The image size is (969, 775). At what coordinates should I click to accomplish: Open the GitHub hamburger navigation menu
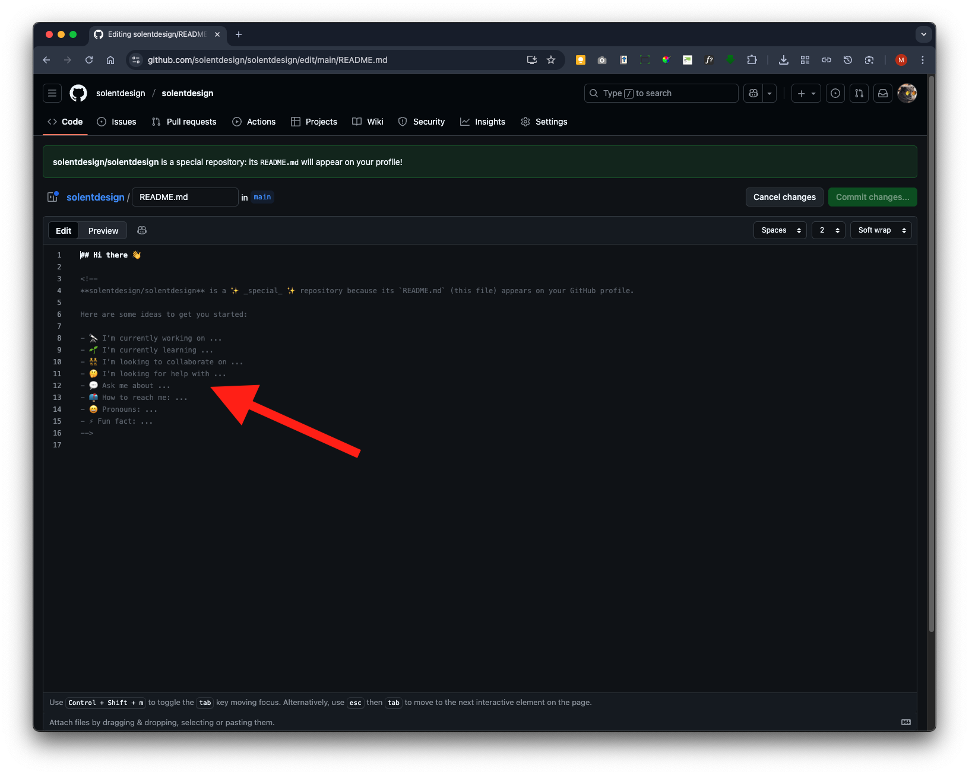[52, 93]
